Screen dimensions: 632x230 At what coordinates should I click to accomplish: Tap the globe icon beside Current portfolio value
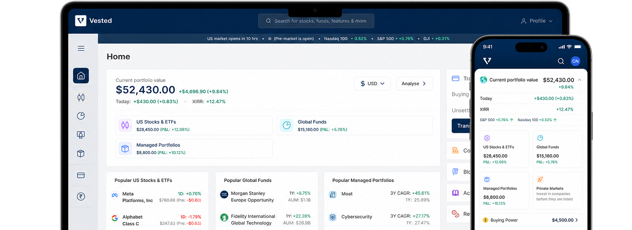point(484,80)
